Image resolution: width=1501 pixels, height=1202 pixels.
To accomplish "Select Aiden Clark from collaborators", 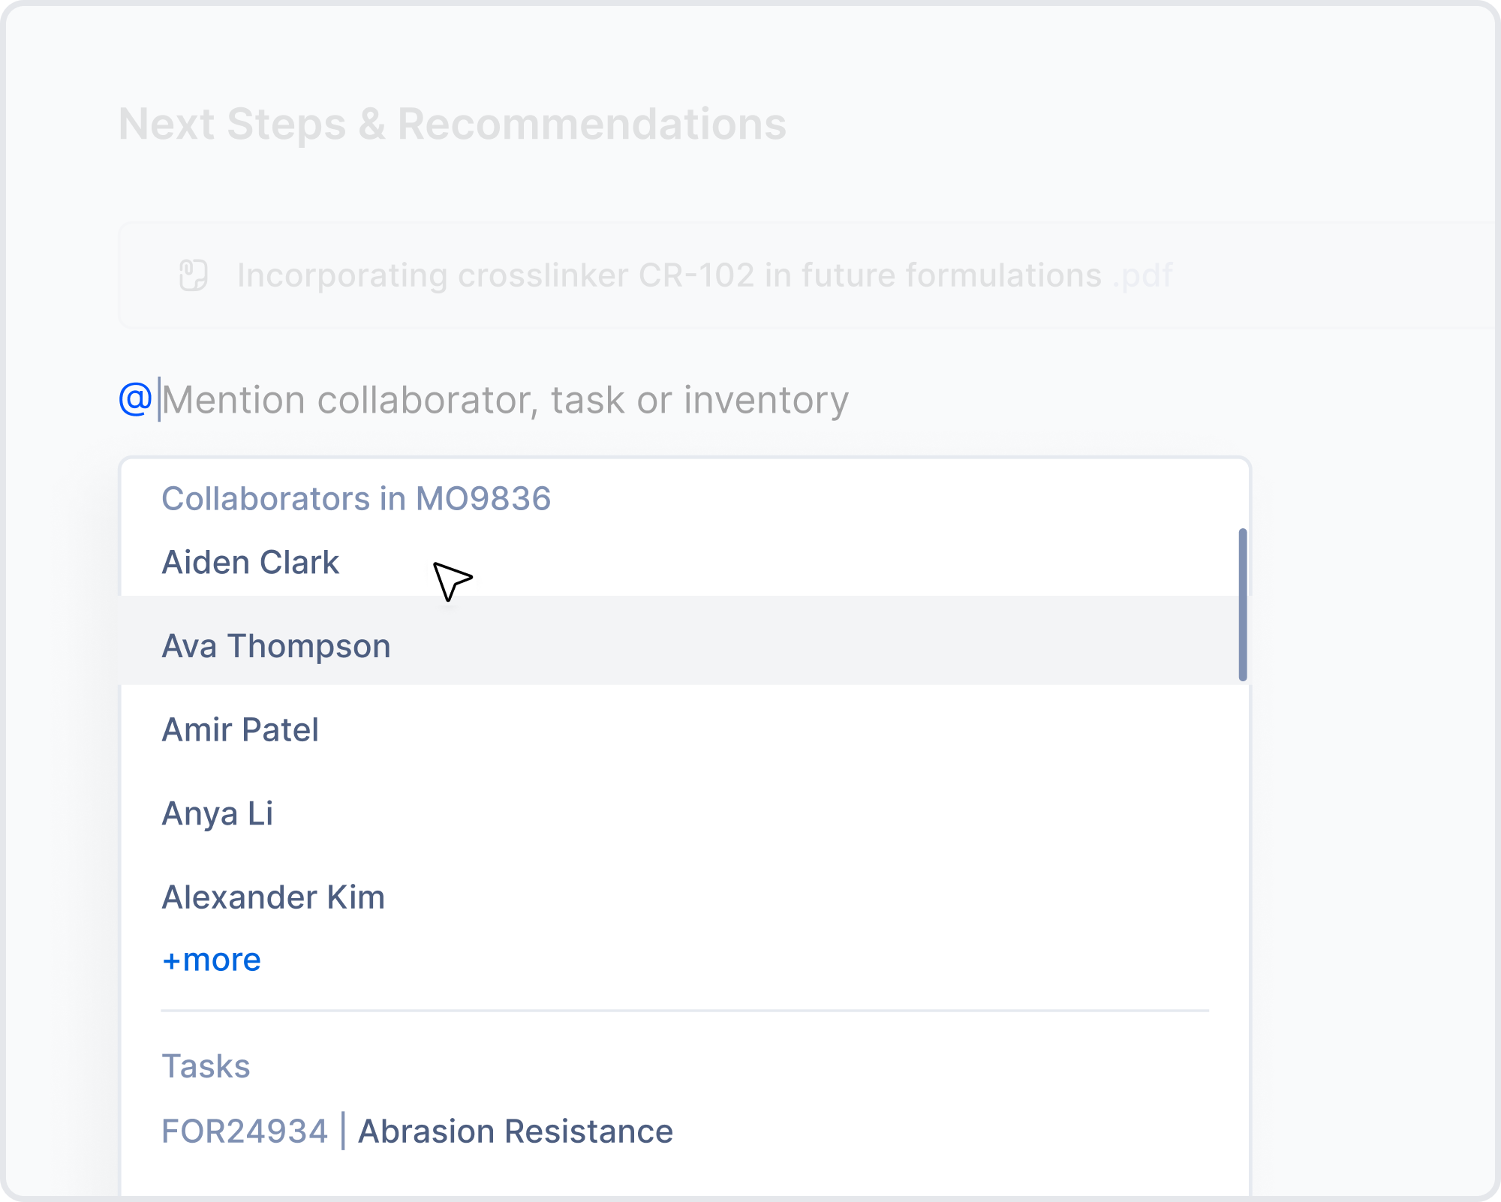I will (250, 563).
